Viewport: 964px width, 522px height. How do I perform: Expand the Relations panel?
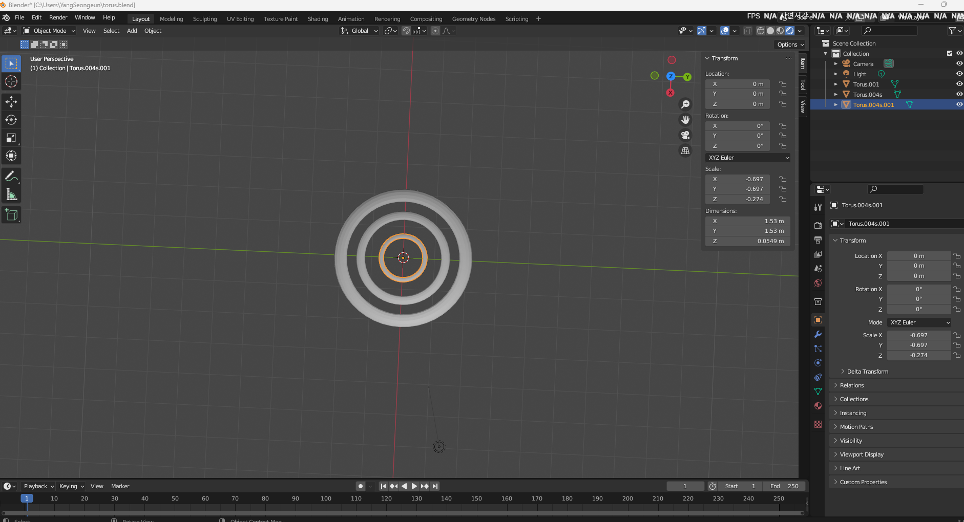(851, 385)
